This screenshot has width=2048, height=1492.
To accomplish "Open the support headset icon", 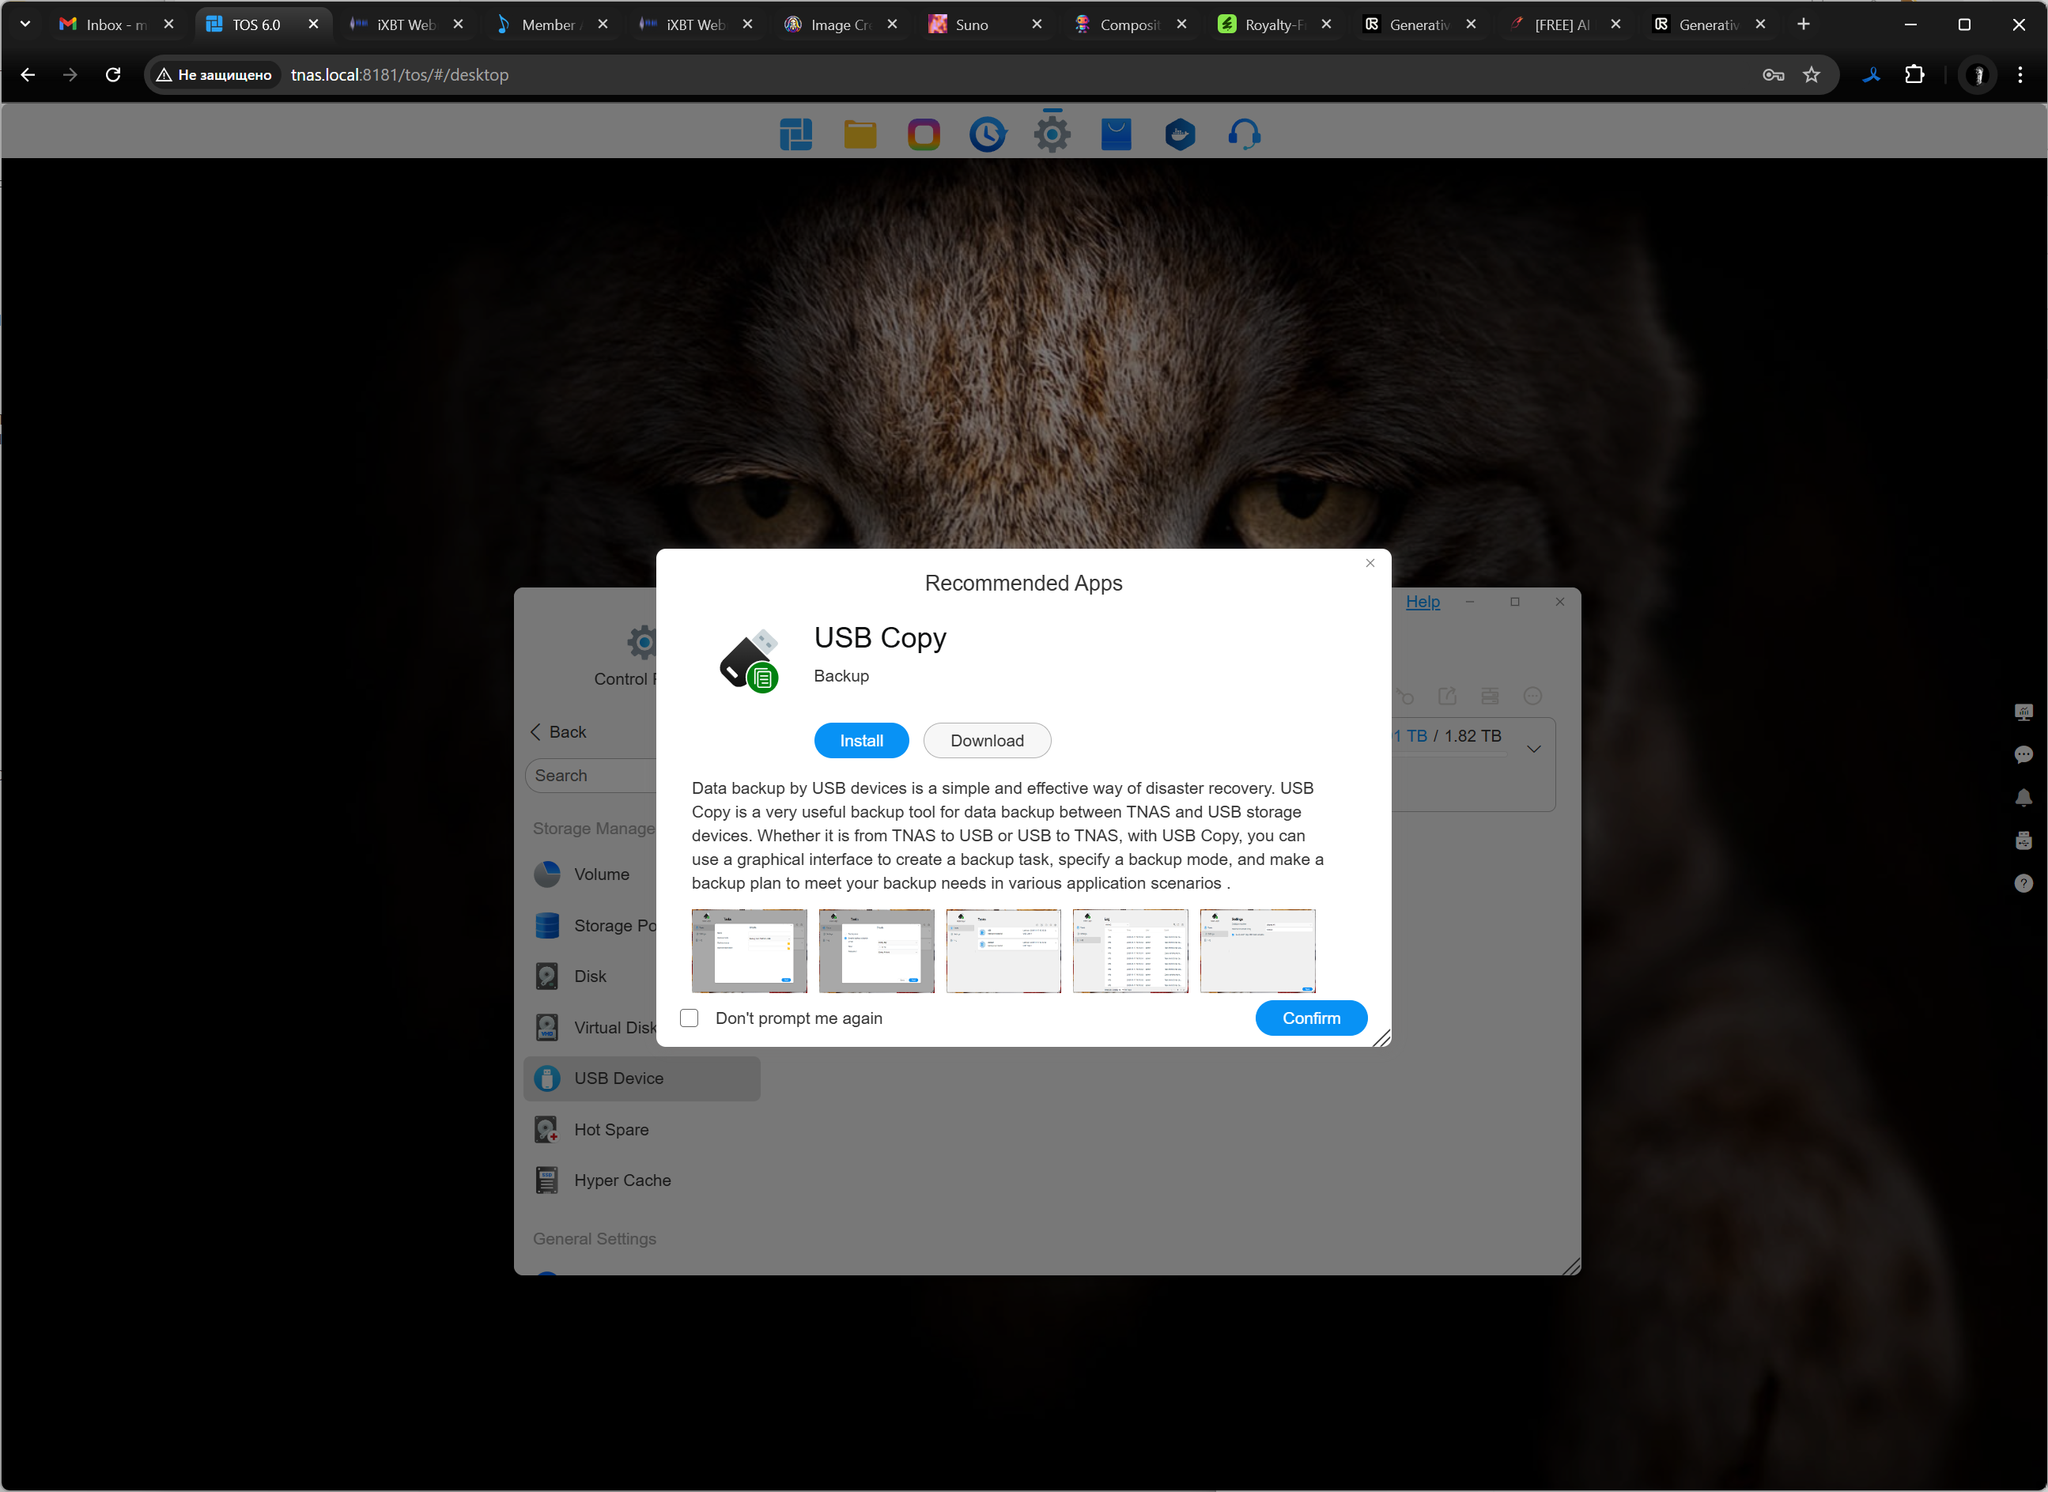I will tap(1243, 134).
